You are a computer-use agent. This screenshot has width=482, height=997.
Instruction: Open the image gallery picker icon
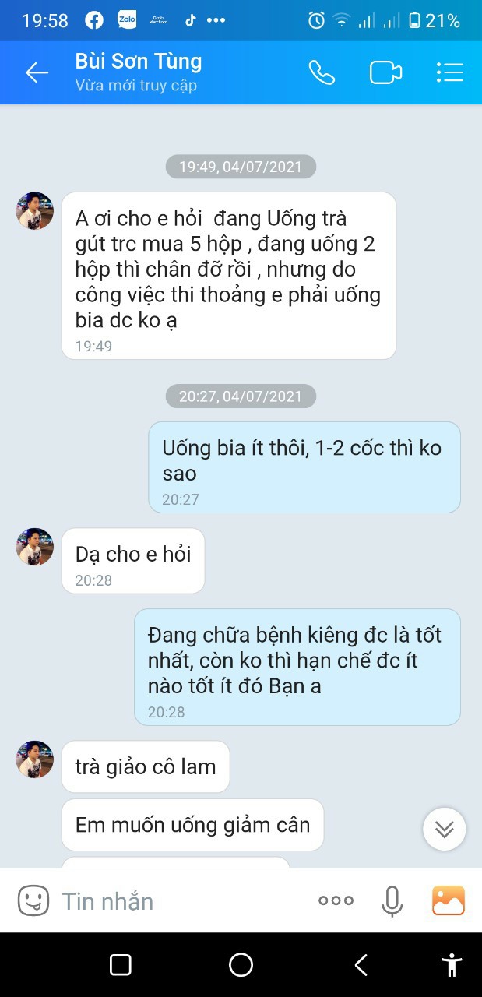point(449,900)
